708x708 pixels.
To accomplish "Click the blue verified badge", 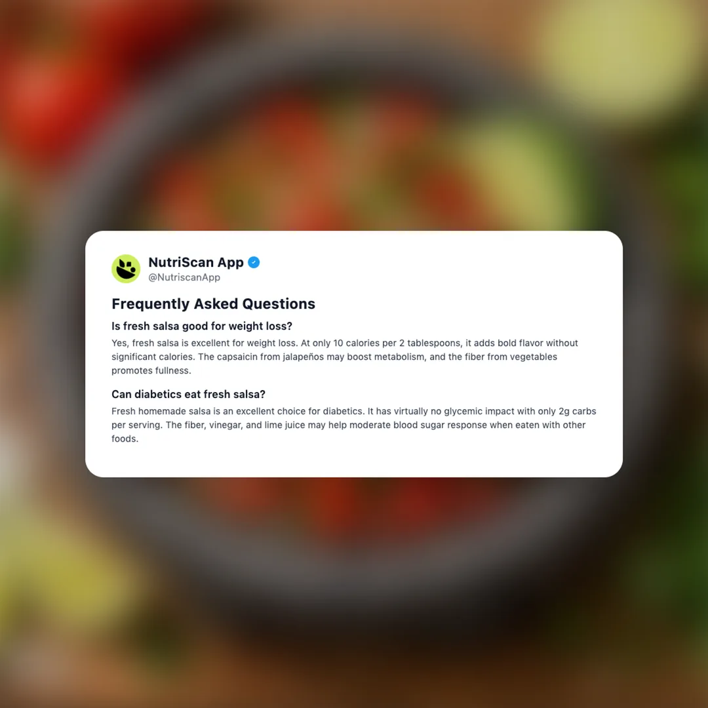I will [x=254, y=262].
